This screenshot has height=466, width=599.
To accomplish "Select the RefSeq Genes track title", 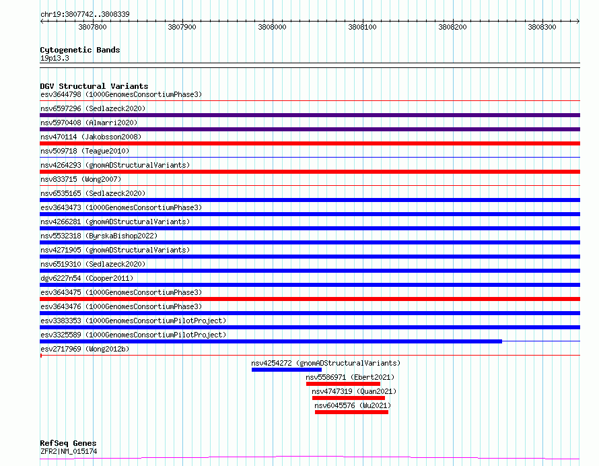I will [68, 443].
